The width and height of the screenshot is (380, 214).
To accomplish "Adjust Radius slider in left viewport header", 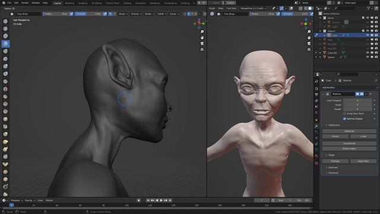I will coord(56,14).
